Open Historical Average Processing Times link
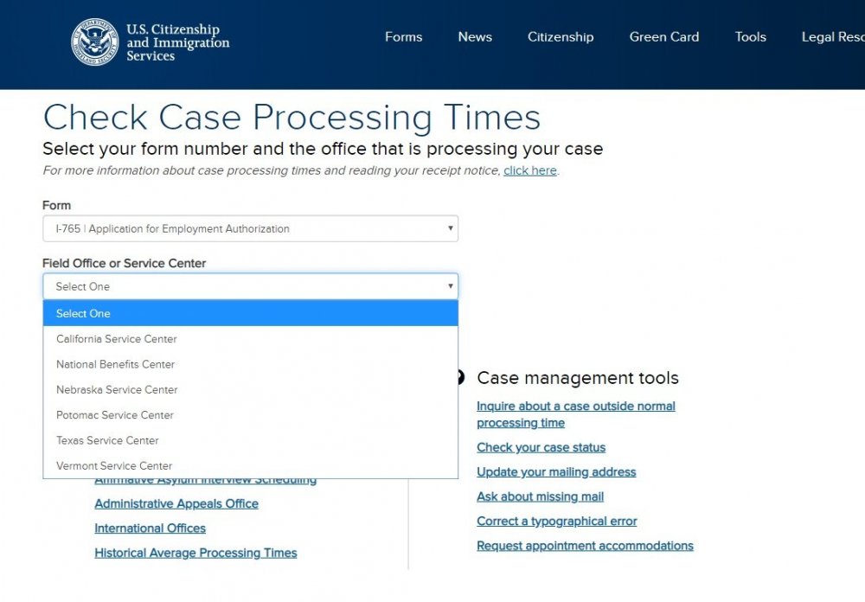 click(x=195, y=553)
